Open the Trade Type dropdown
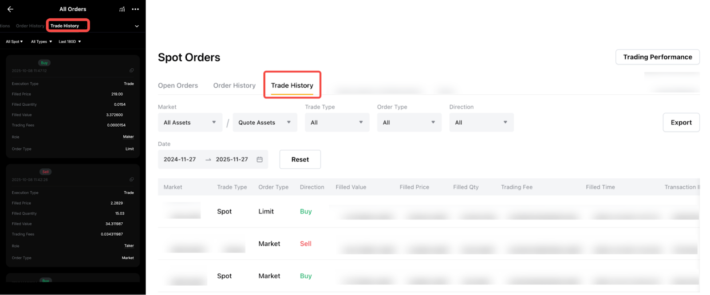710x295 pixels. (337, 123)
